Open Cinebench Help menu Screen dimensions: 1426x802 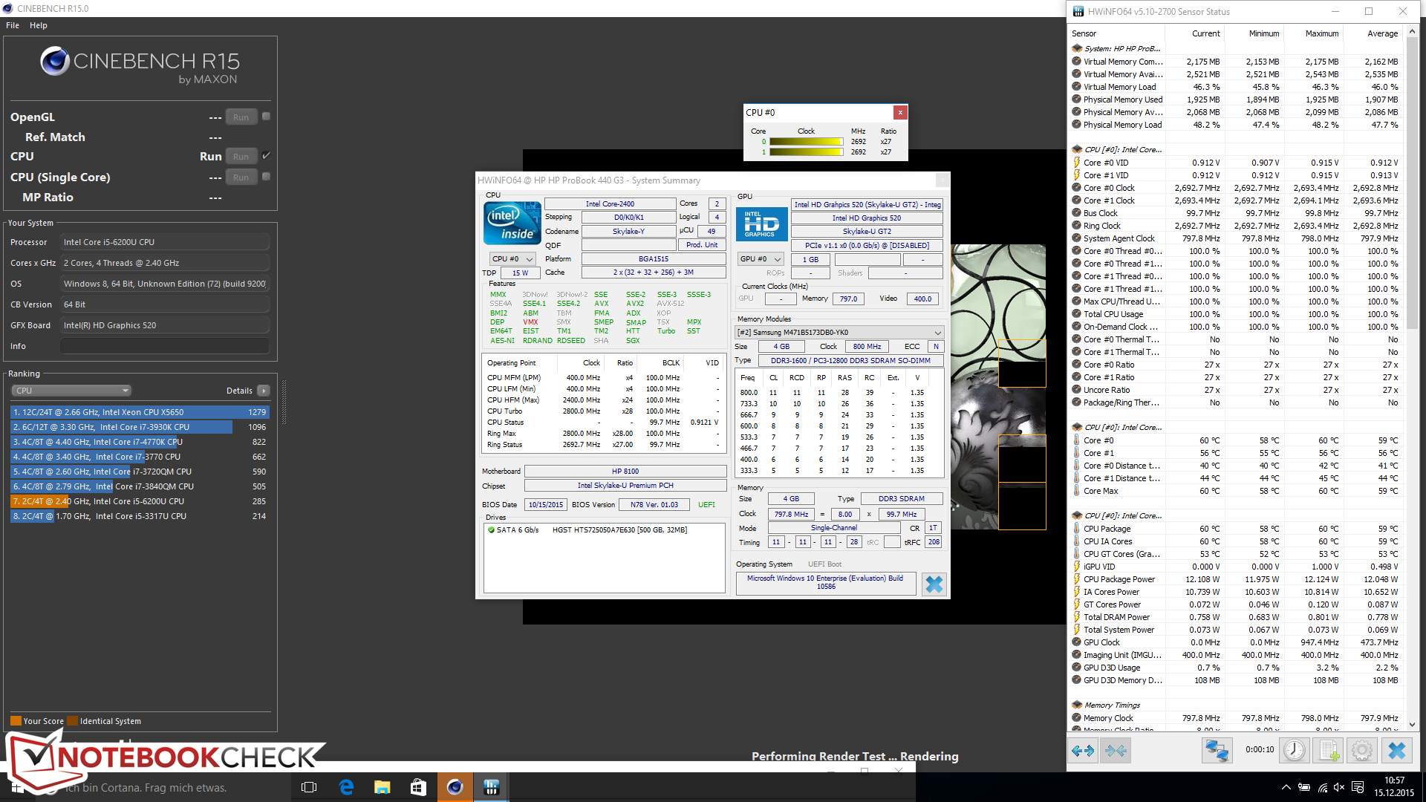pyautogui.click(x=39, y=25)
